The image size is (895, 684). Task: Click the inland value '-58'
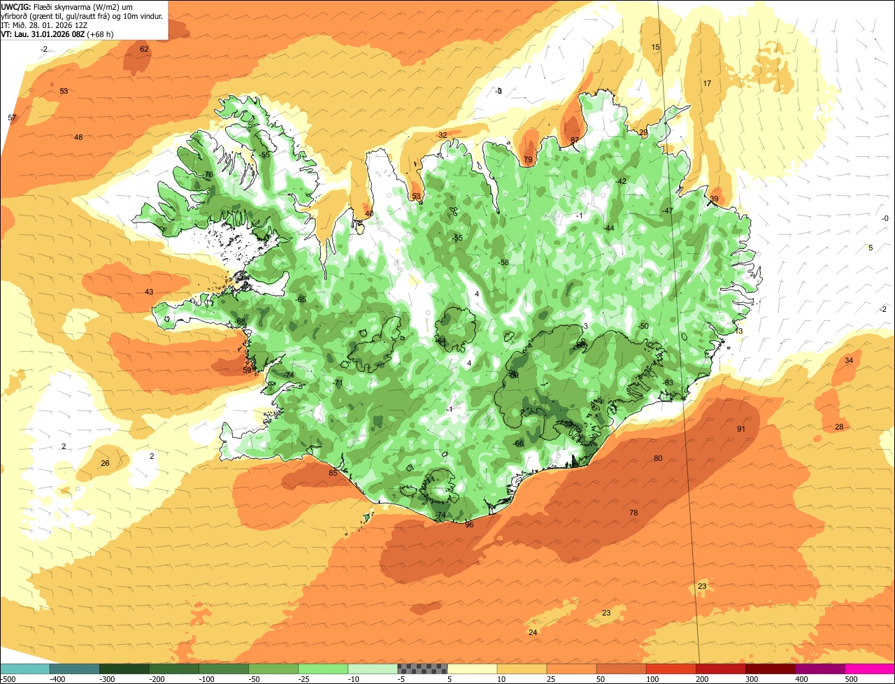pyautogui.click(x=503, y=262)
